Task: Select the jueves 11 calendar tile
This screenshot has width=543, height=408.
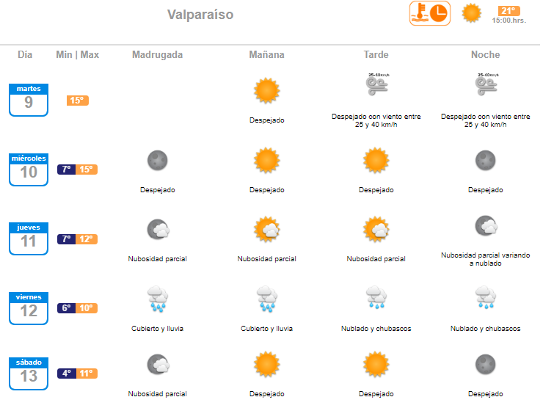Action: (x=29, y=238)
